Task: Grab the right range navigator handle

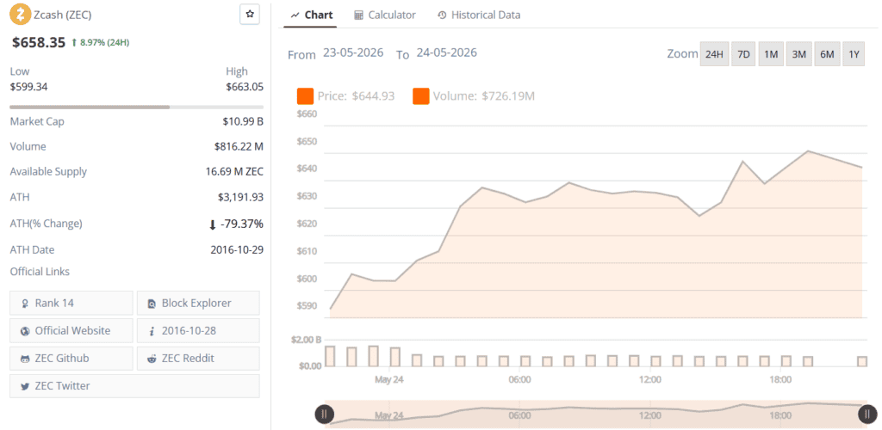Action: coord(866,415)
